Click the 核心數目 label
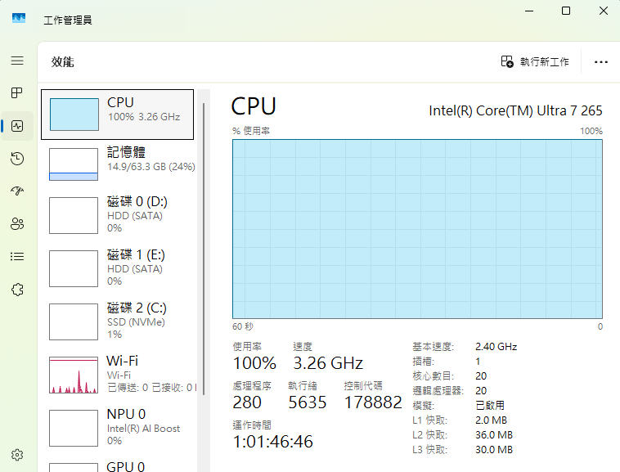The width and height of the screenshot is (620, 472). [433, 376]
